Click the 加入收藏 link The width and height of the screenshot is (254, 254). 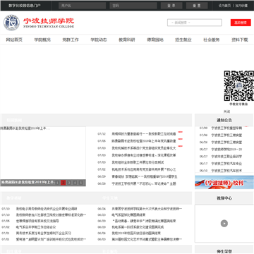pyautogui.click(x=241, y=6)
